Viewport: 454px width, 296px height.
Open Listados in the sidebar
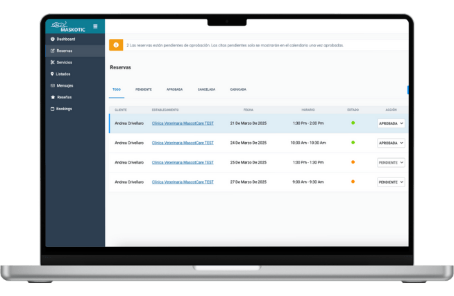point(63,73)
